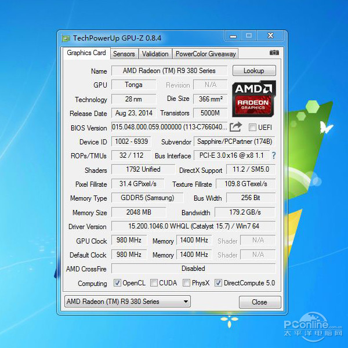
Task: Toggle the UEFI checkbox
Action: tap(252, 128)
